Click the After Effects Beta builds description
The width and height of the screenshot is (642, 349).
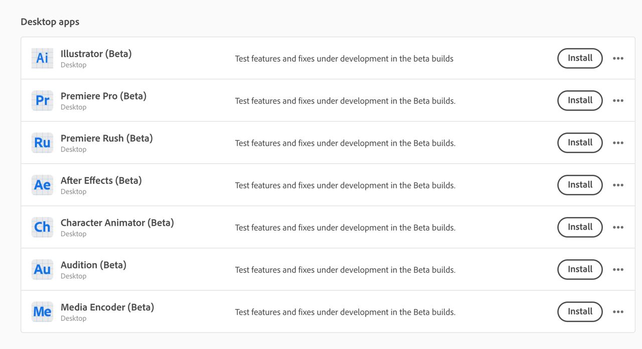345,185
